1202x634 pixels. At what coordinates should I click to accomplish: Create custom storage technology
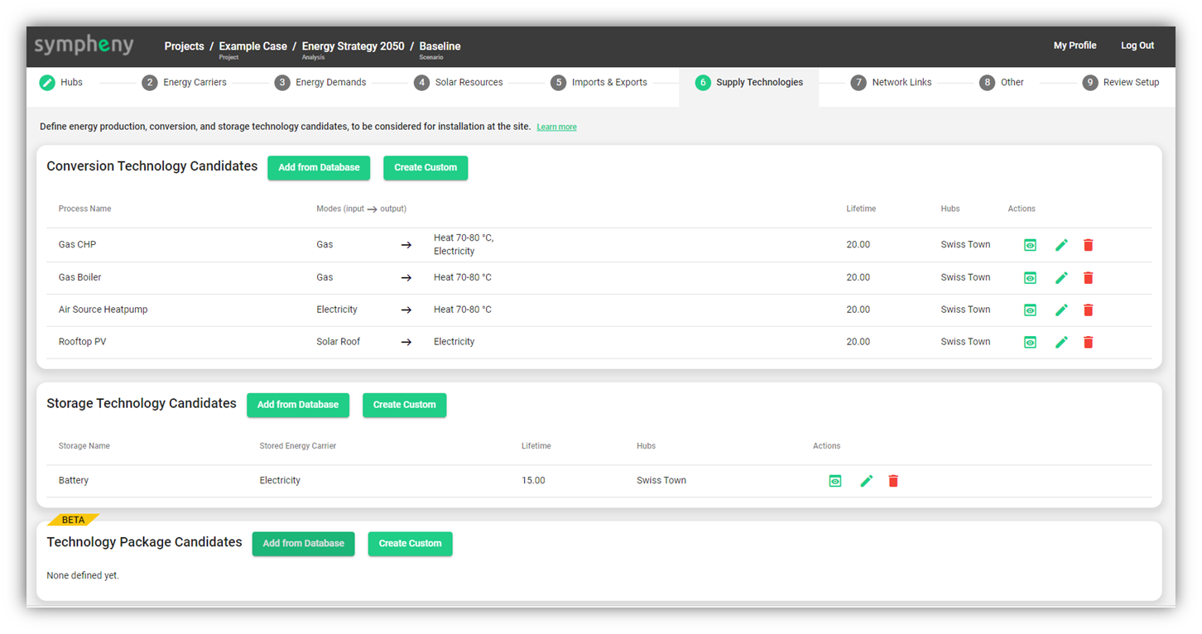404,405
